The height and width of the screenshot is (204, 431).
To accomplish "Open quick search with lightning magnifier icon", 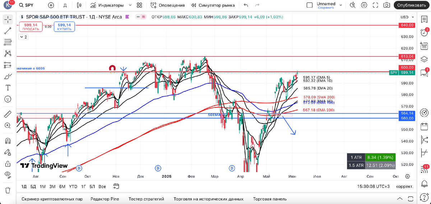I will tap(353, 5).
